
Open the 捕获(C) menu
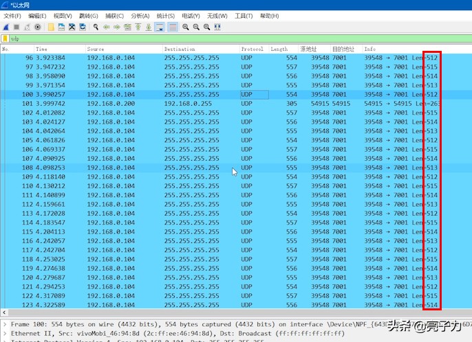[114, 16]
